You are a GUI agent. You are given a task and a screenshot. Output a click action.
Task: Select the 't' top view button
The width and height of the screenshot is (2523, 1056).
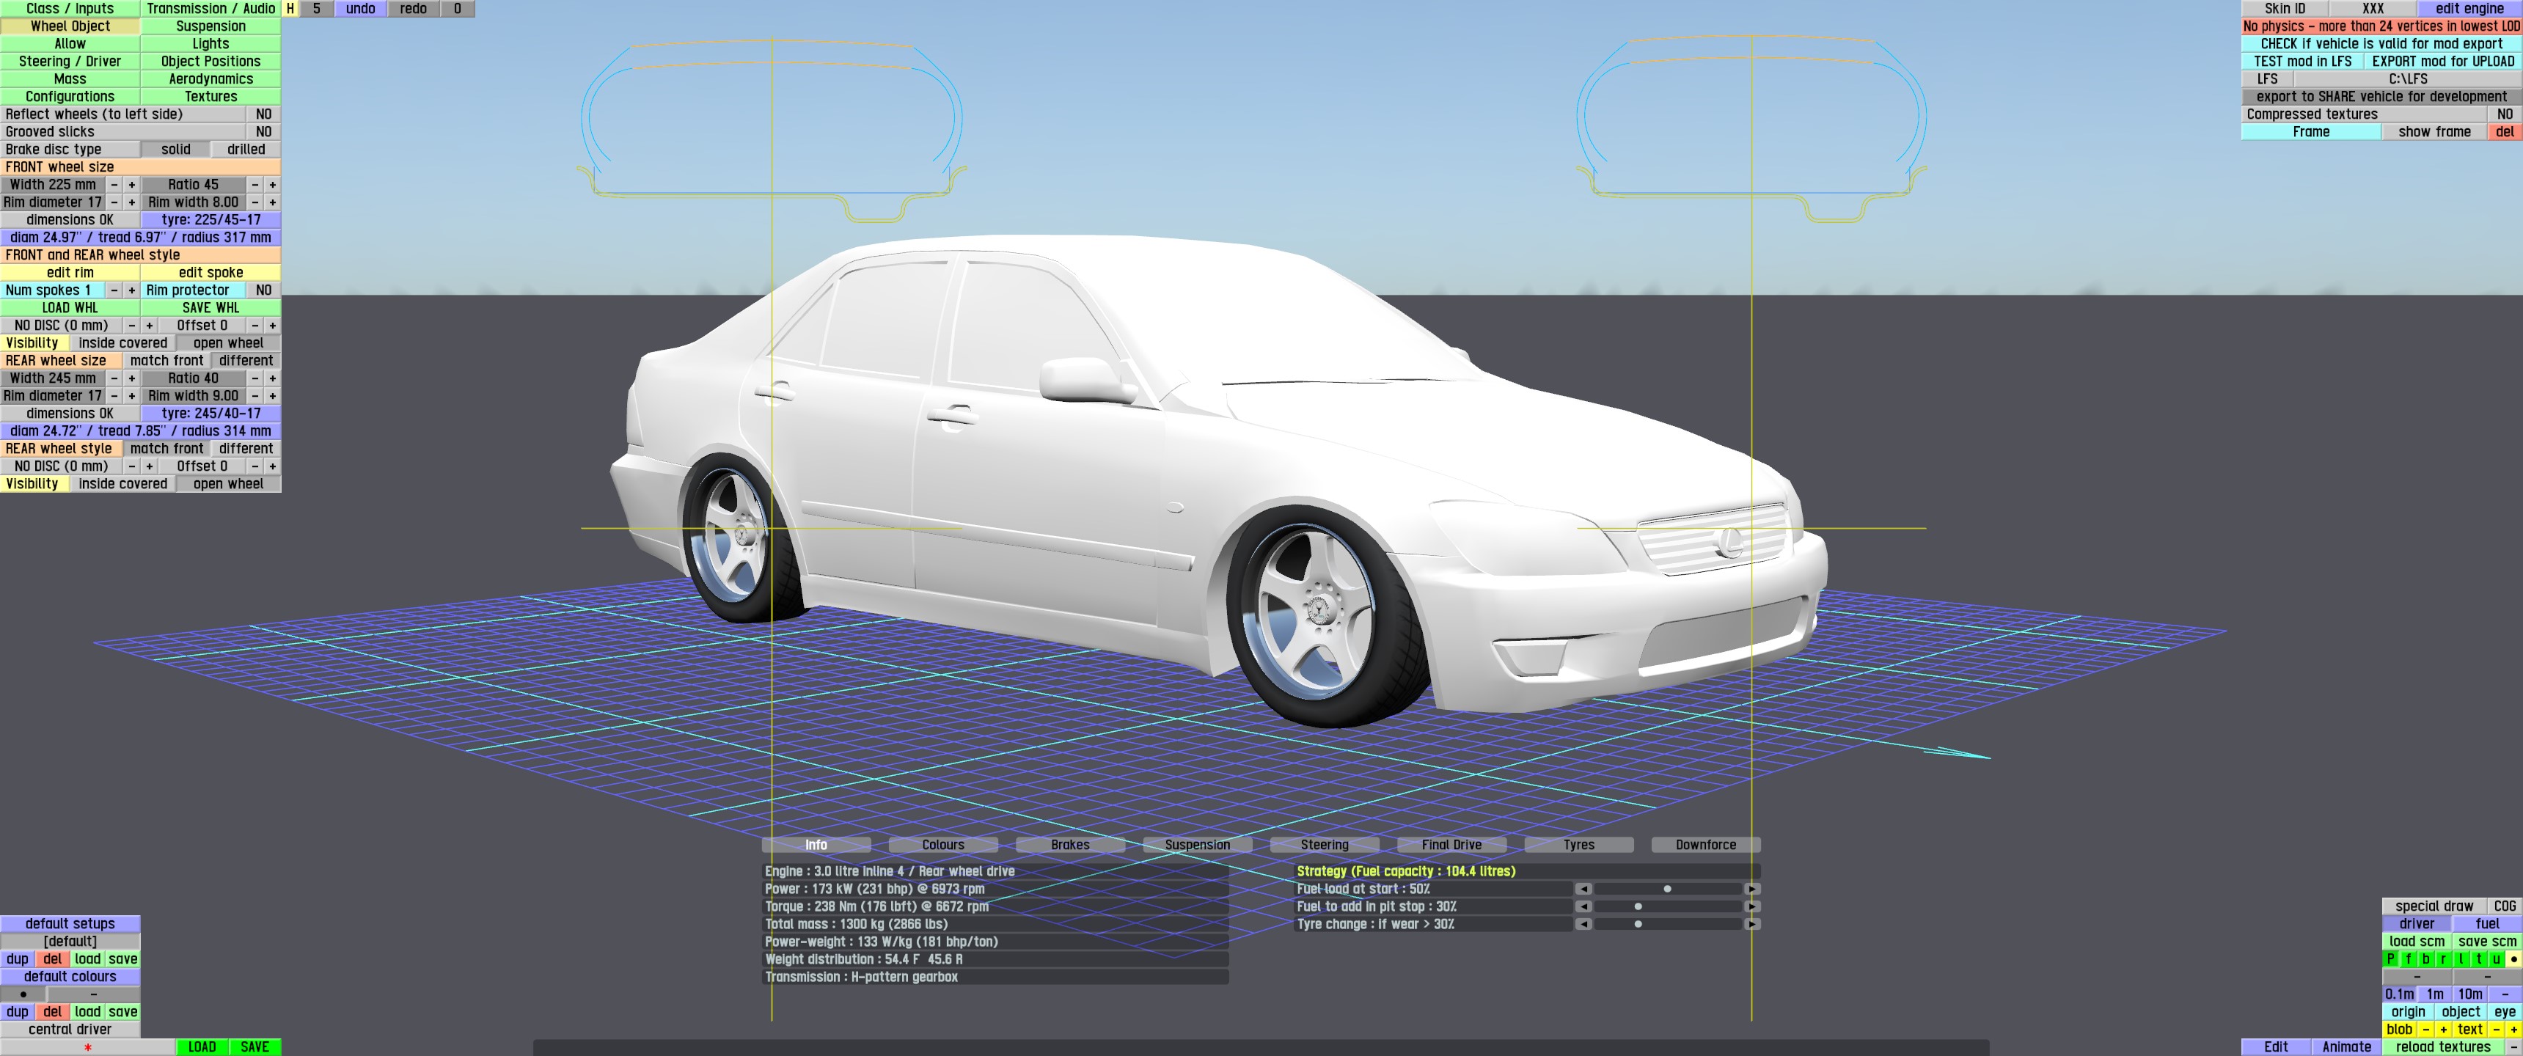[2478, 959]
